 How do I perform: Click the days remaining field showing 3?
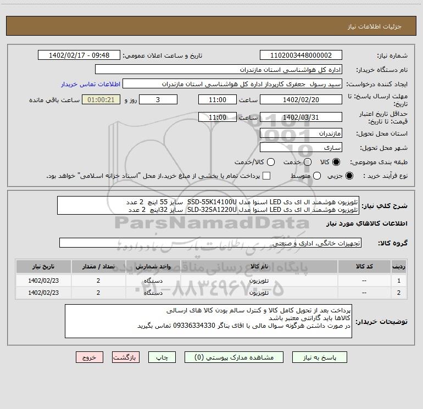(x=158, y=99)
